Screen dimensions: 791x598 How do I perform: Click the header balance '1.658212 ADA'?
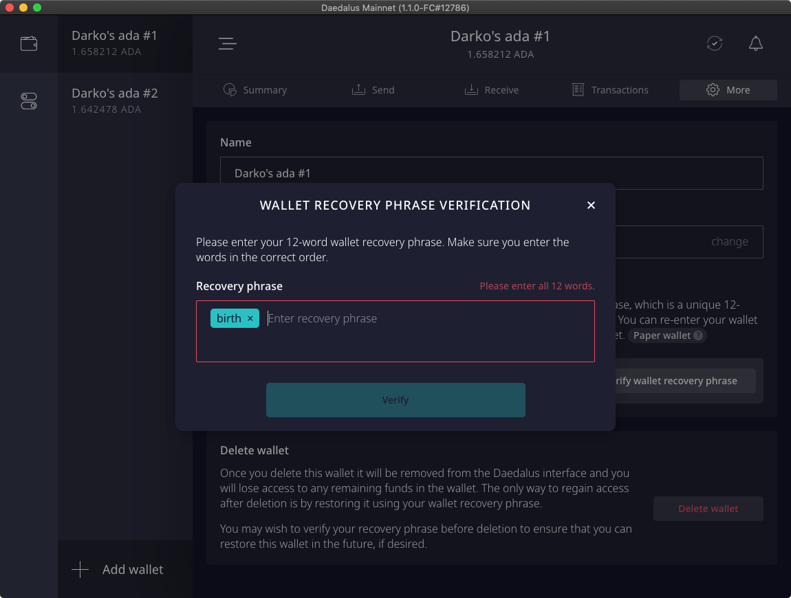(501, 54)
